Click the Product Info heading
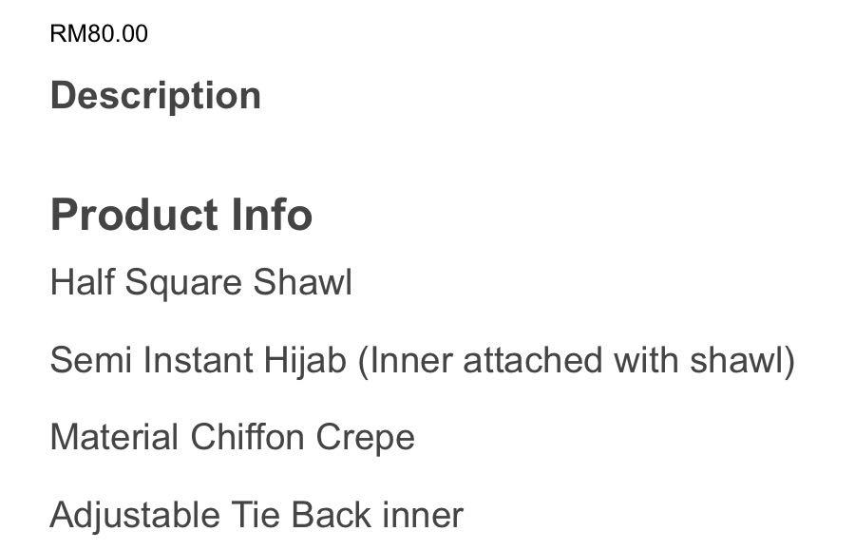 180,215
